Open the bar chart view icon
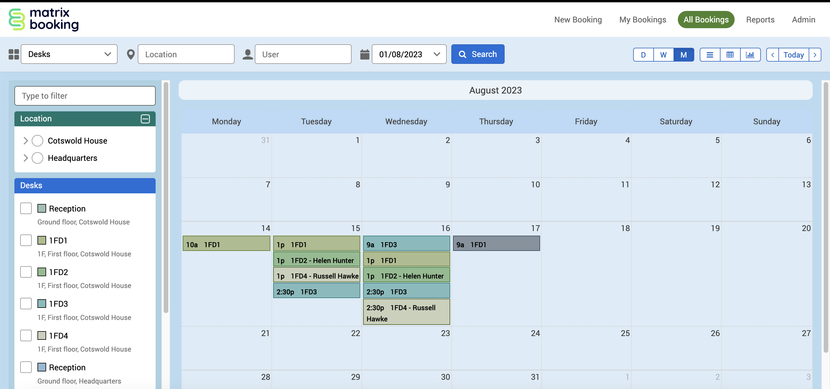This screenshot has width=830, height=389. click(750, 55)
